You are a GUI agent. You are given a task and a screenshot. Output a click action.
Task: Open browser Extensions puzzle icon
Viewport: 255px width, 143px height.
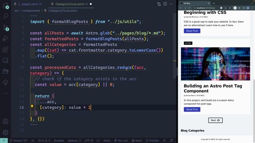click(x=239, y=8)
